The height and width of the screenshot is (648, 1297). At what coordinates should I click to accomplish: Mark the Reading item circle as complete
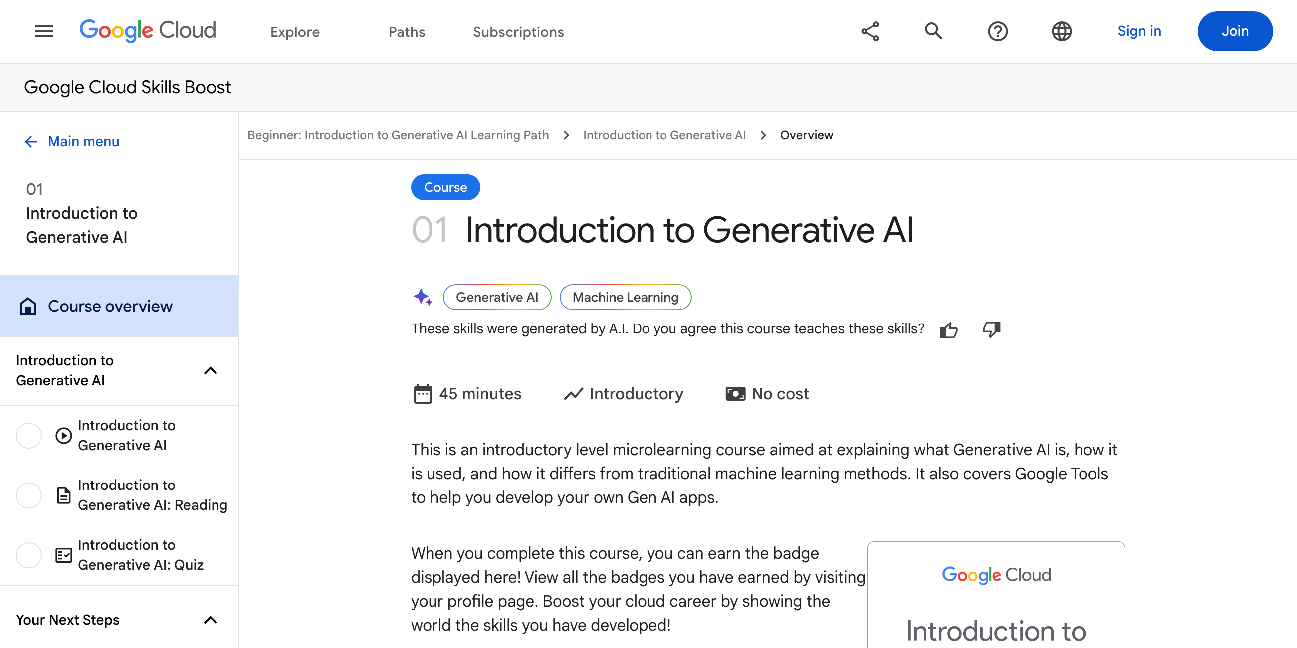click(29, 495)
